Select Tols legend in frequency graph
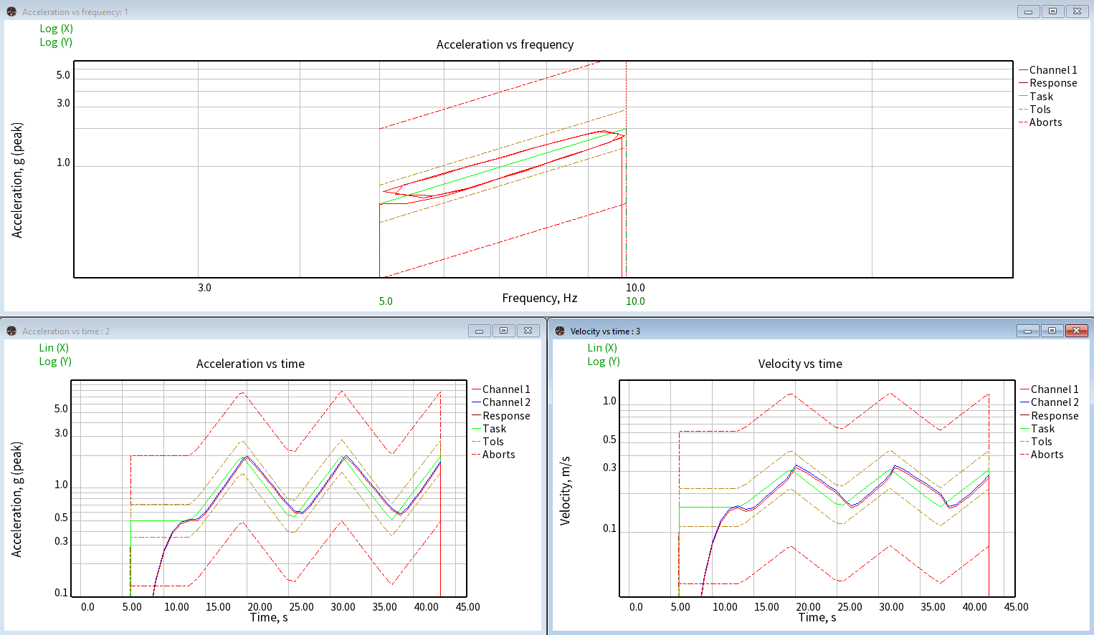 click(1035, 110)
